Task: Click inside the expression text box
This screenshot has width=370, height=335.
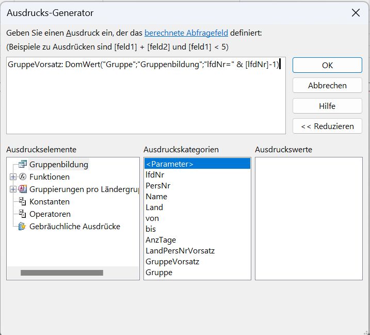Action: click(x=146, y=95)
